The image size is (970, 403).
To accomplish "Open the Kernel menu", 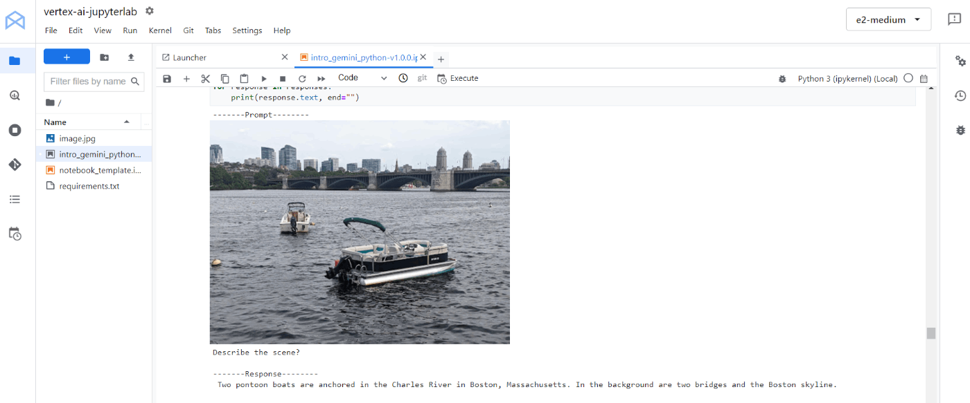I will [x=160, y=30].
